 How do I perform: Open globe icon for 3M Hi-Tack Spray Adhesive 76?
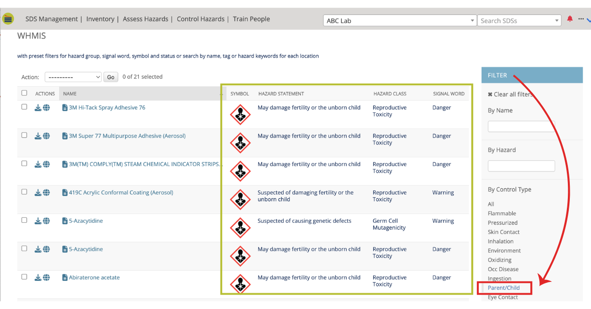coord(46,107)
